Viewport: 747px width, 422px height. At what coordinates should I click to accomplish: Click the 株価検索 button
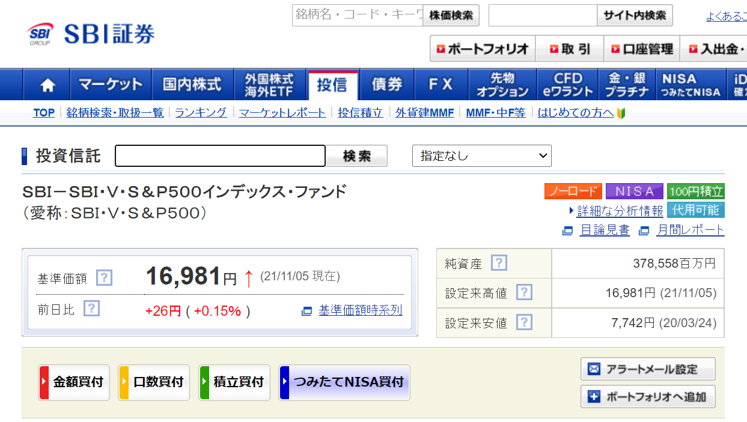451,16
